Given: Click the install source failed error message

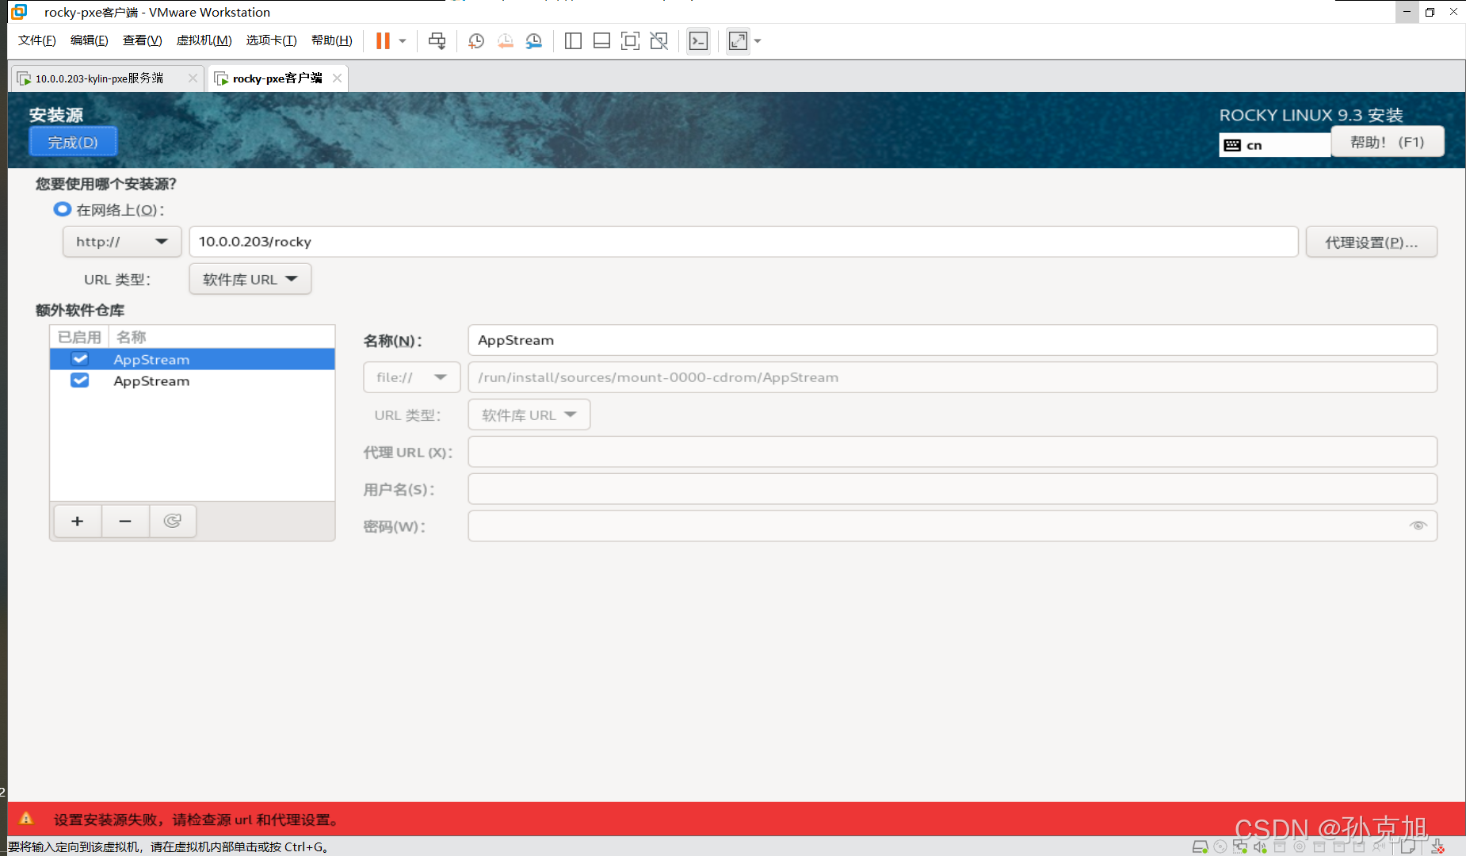Looking at the screenshot, I should 197,820.
